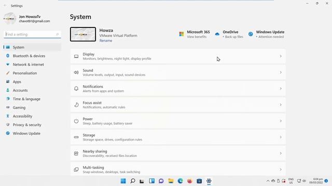Screen dimensions: 332x186
Task: Open Power settings via its chevron
Action: pyautogui.click(x=281, y=121)
